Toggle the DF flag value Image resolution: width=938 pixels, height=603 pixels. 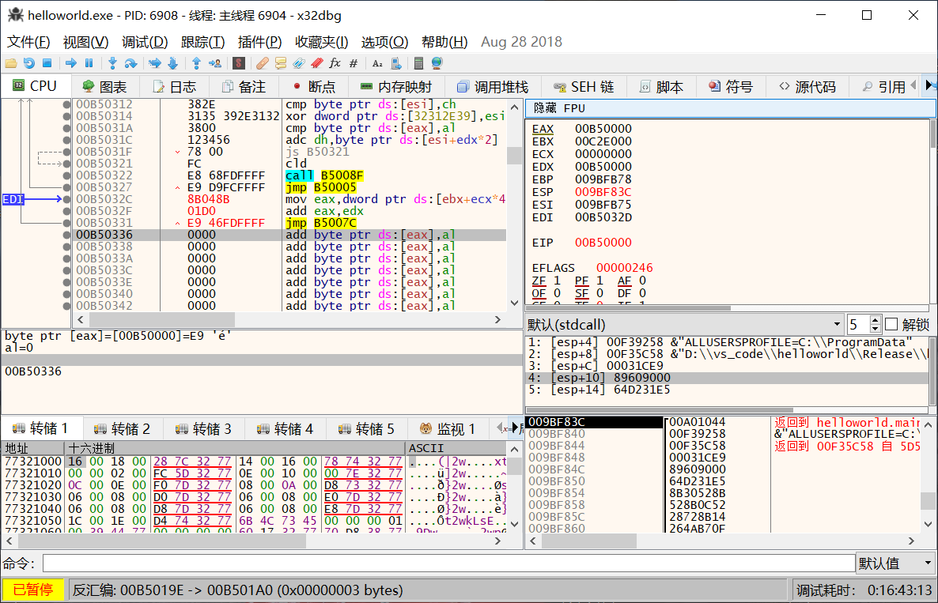coord(642,293)
